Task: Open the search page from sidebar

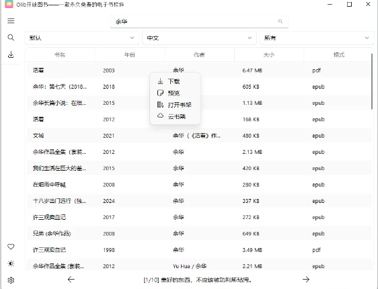Action: point(11,38)
